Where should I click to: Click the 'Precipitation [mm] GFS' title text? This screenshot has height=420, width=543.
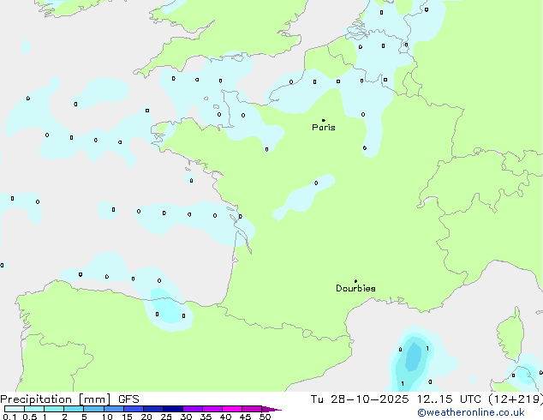click(69, 399)
